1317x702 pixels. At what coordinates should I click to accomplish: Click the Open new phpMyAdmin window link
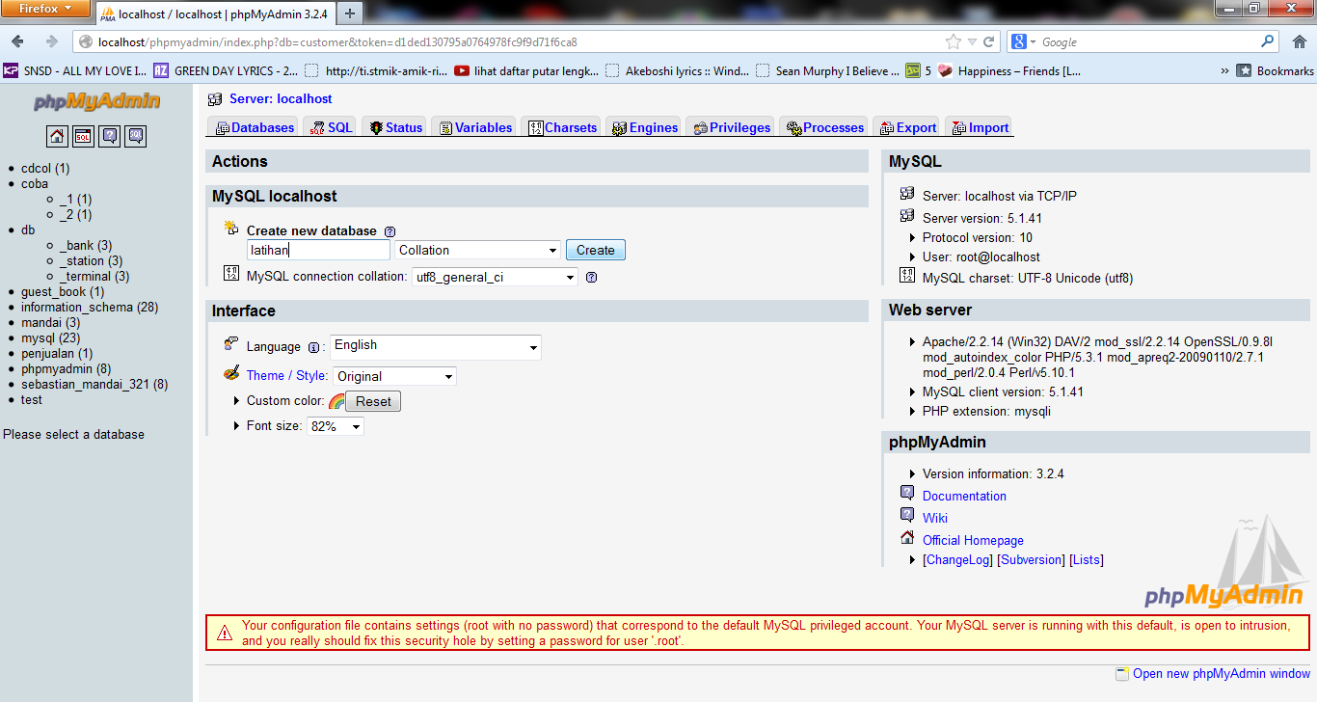pos(1222,673)
